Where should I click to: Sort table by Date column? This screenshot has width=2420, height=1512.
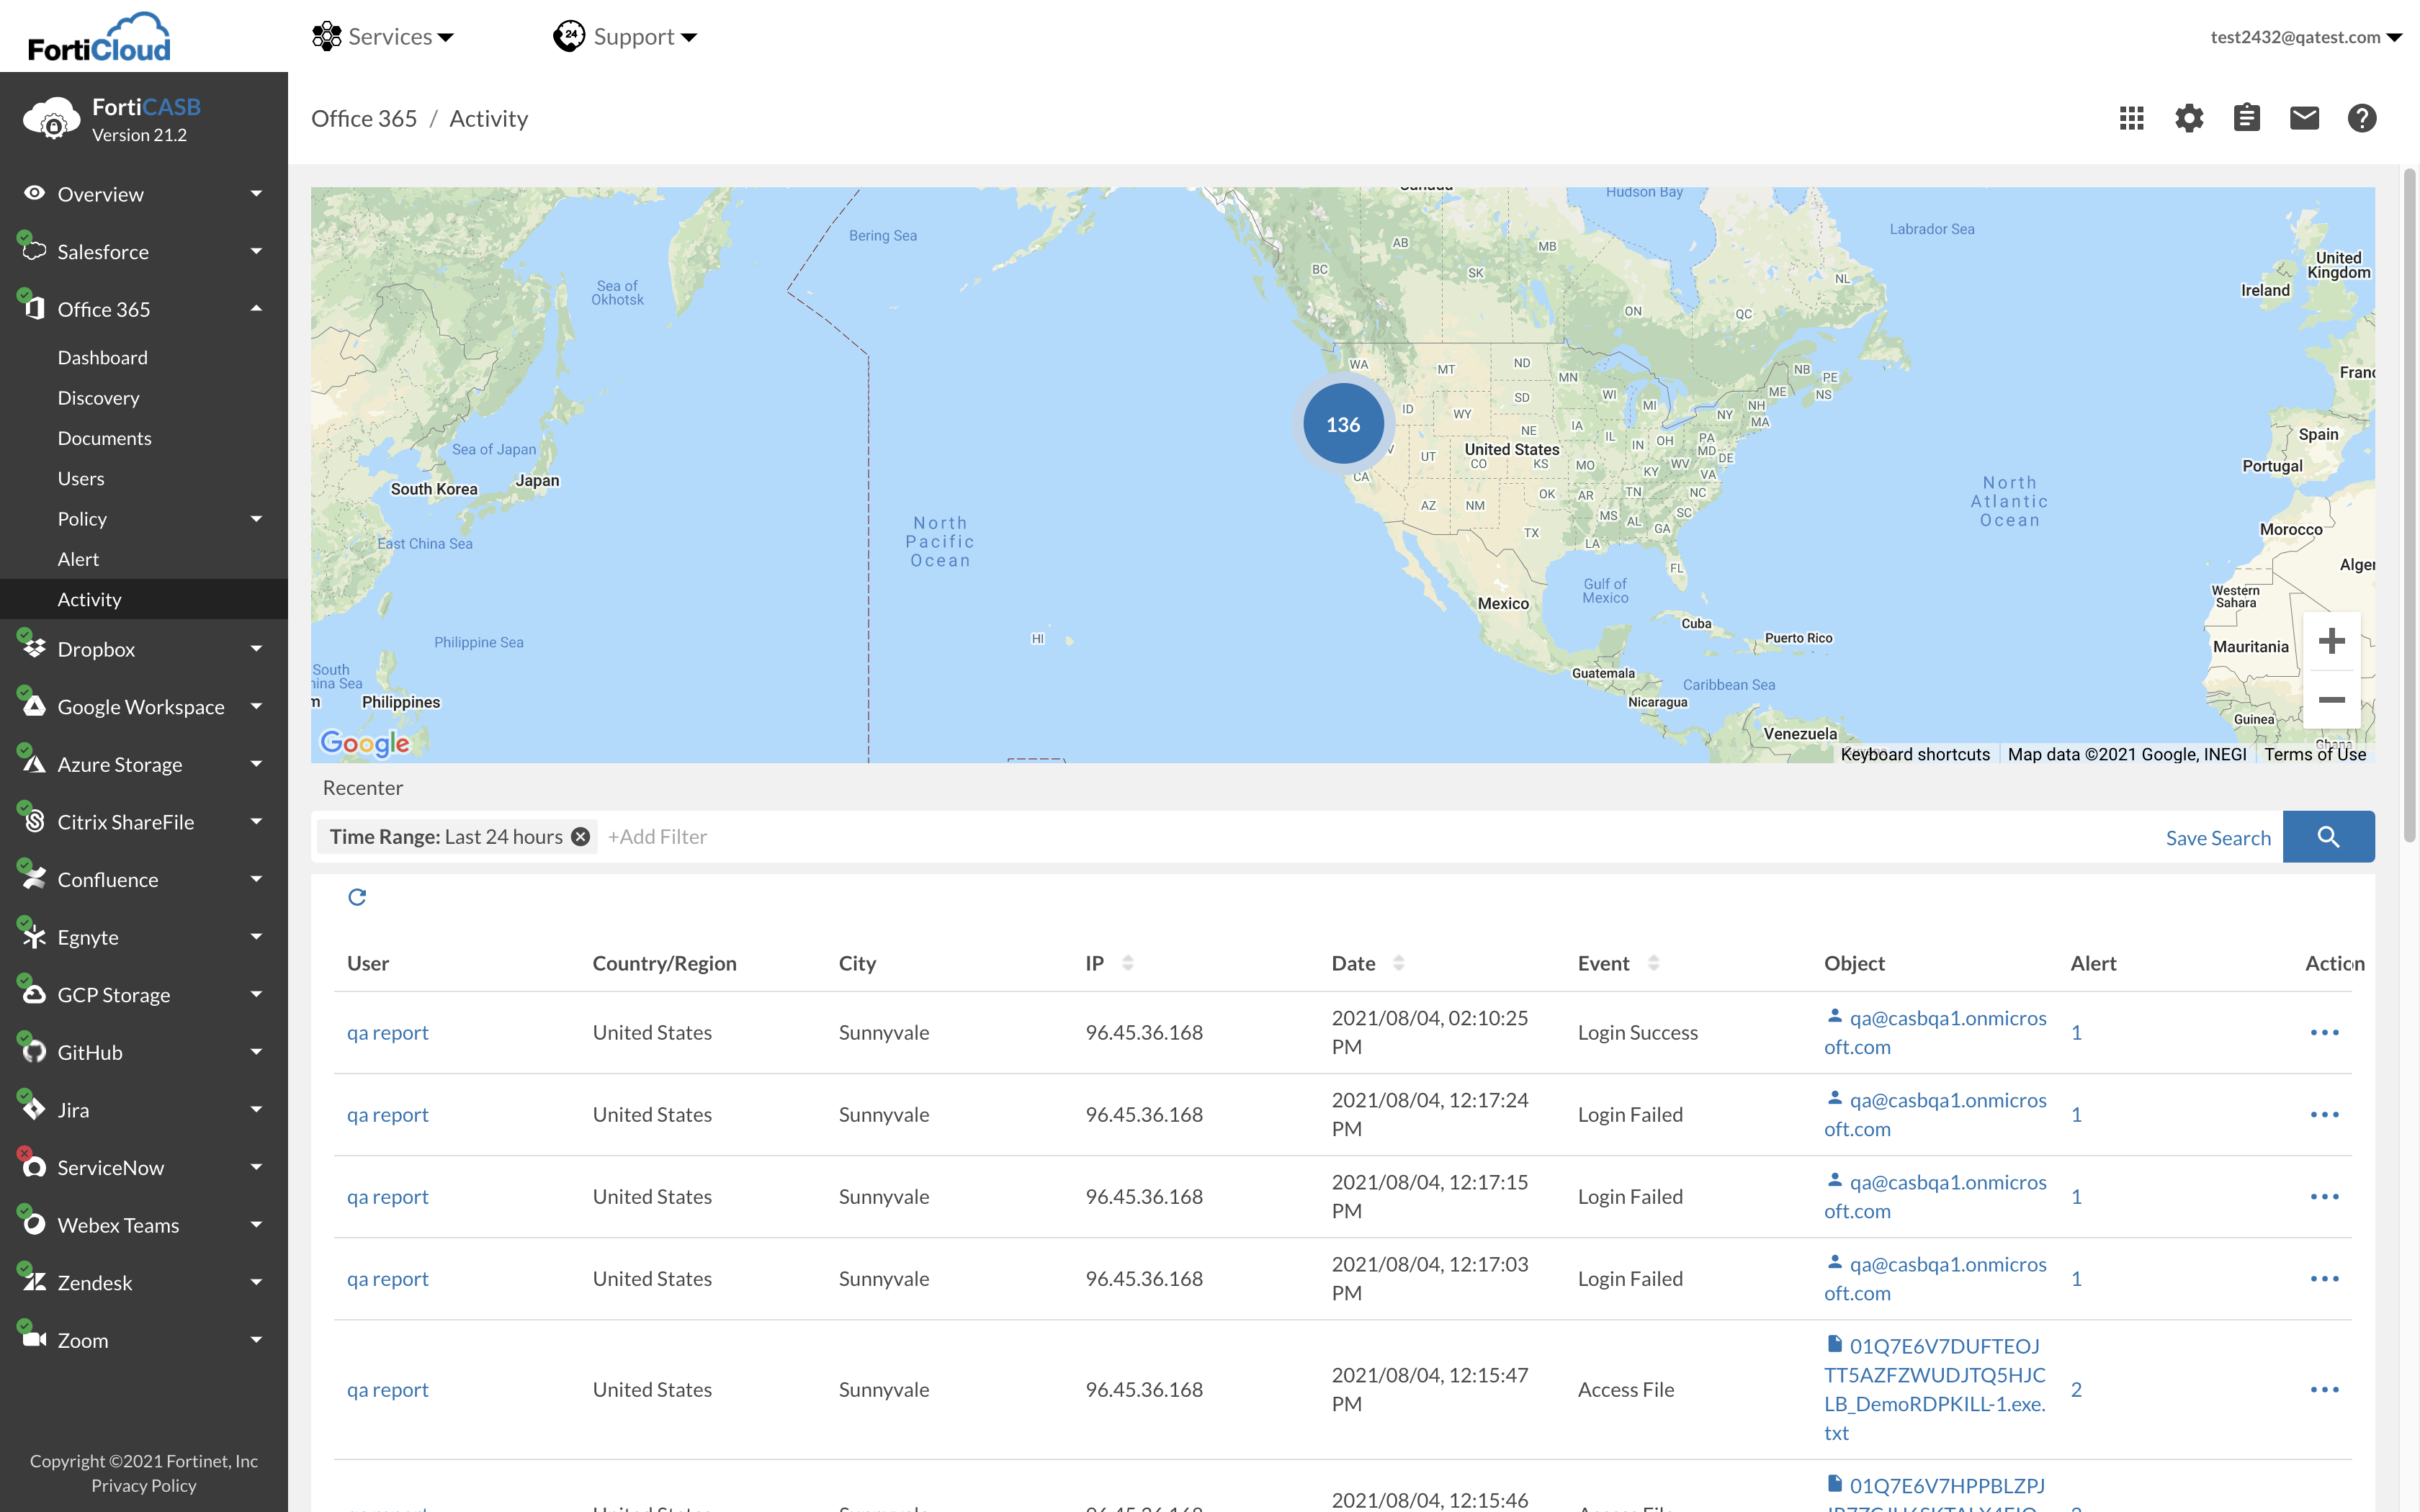(x=1398, y=963)
